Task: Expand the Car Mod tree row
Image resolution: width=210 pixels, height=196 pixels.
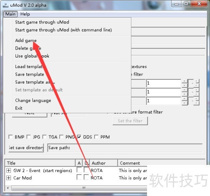Action: coord(9,178)
